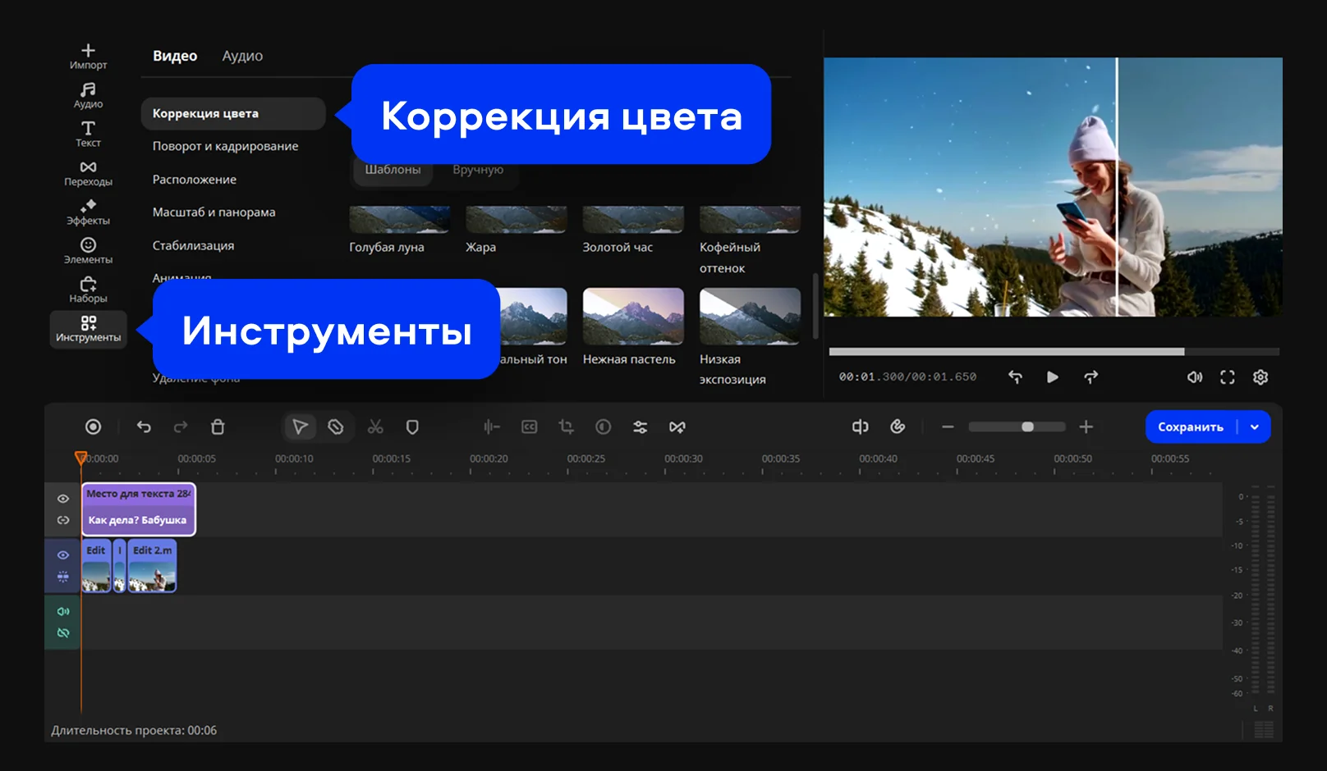Open the preview settings gear menu

[x=1260, y=377]
